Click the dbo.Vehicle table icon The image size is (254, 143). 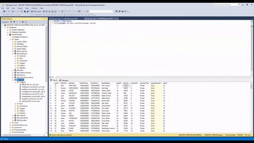[x=15, y=116]
